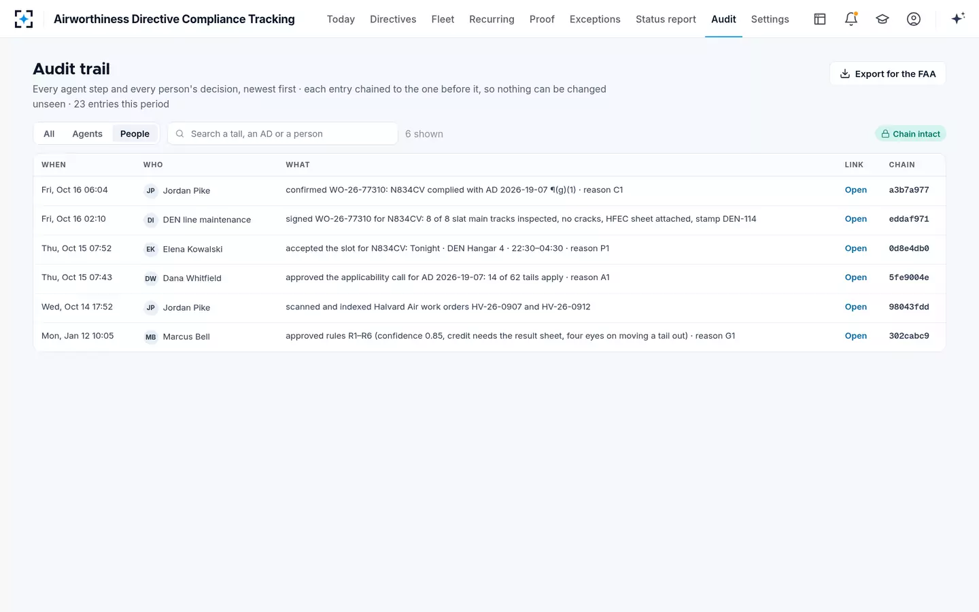View the Status report tab

666,19
